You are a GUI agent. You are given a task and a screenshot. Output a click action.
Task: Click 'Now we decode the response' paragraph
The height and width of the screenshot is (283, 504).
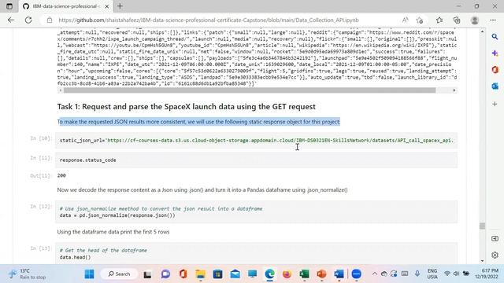pos(202,190)
